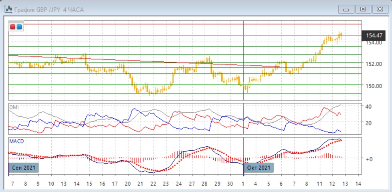Maximize the GBP/JPY chart window
The width and height of the screenshot is (392, 192).
point(363,9)
